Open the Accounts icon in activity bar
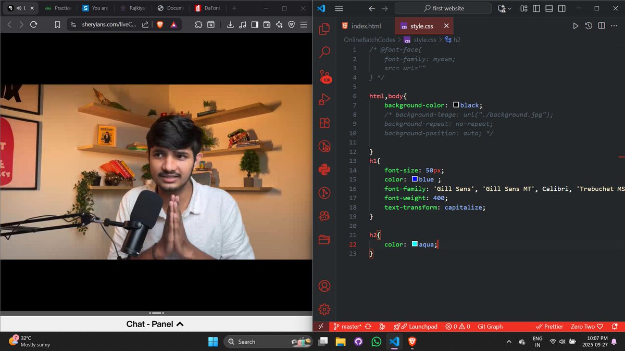625x351 pixels. [324, 286]
